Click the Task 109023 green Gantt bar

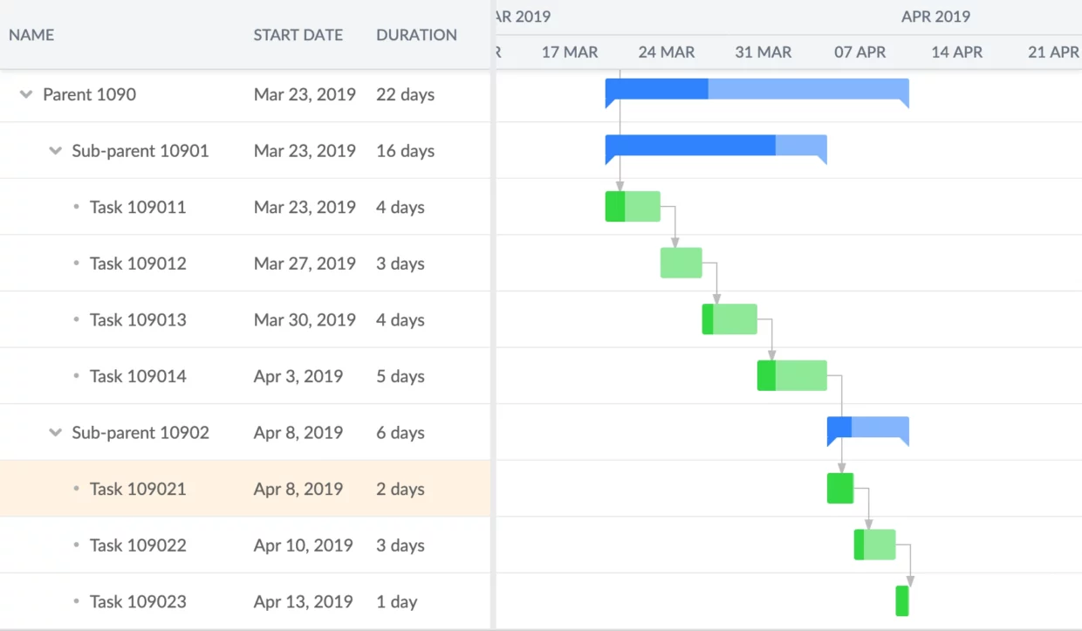point(902,600)
